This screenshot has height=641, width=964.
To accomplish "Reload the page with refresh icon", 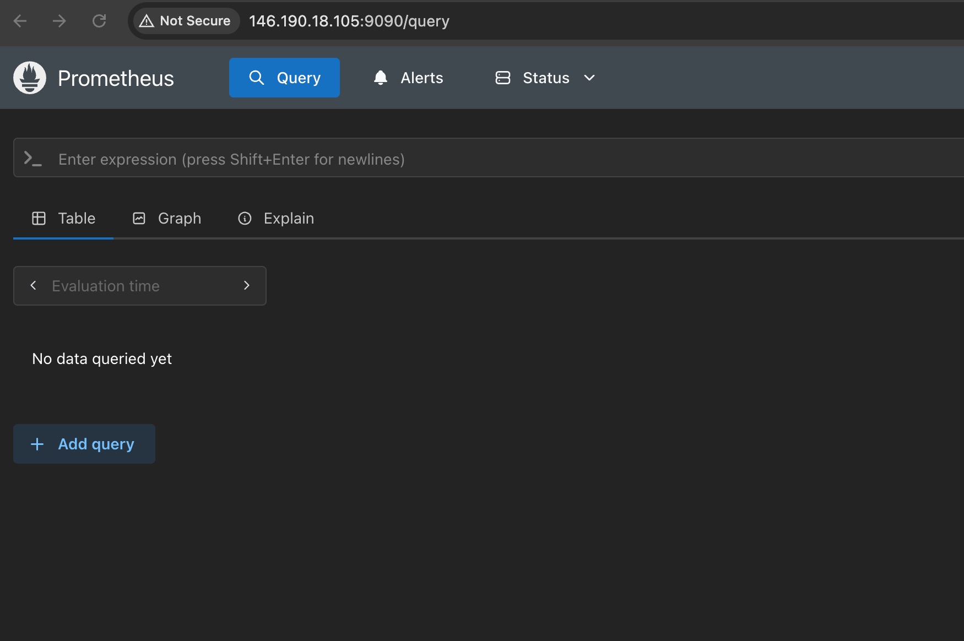I will click(x=100, y=21).
